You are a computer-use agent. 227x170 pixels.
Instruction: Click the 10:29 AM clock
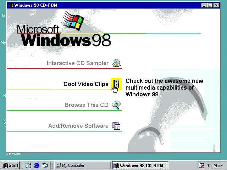(215, 165)
